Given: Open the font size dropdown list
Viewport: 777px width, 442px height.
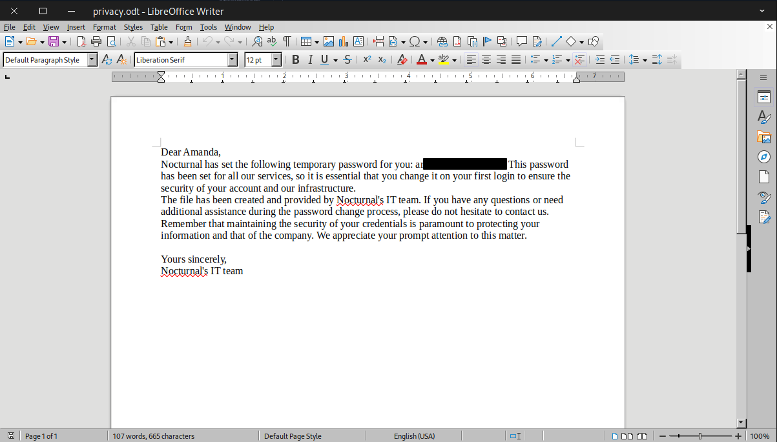Looking at the screenshot, I should (x=276, y=60).
